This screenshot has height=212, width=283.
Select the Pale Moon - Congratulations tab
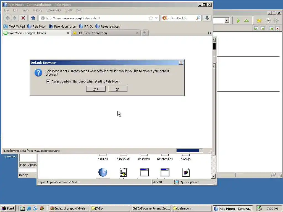[x=36, y=33]
